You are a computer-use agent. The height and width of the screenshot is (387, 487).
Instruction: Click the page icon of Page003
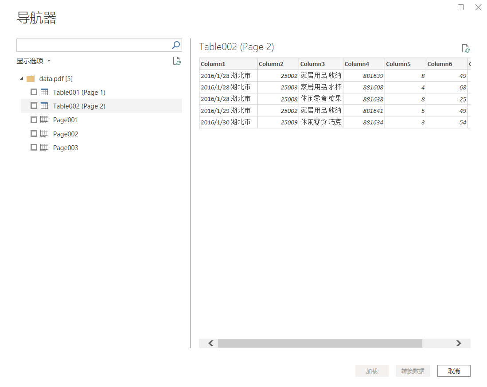click(44, 147)
